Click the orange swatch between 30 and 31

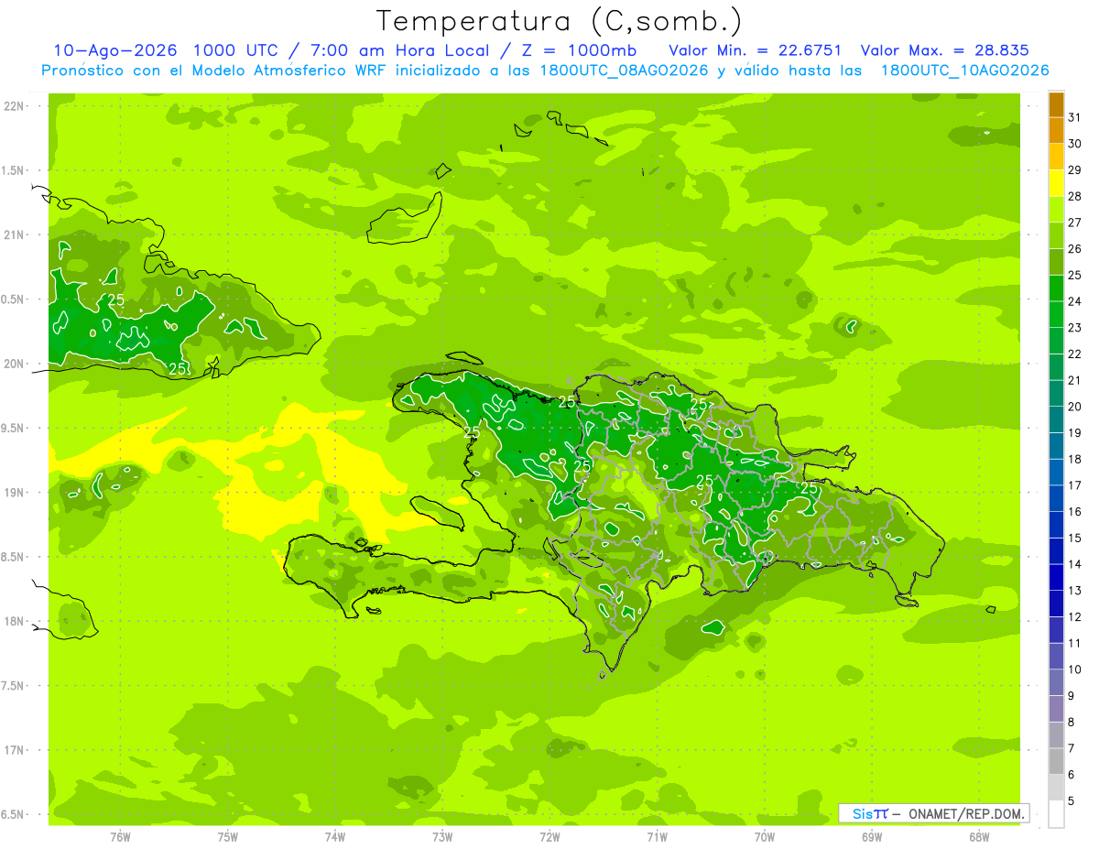[1056, 131]
